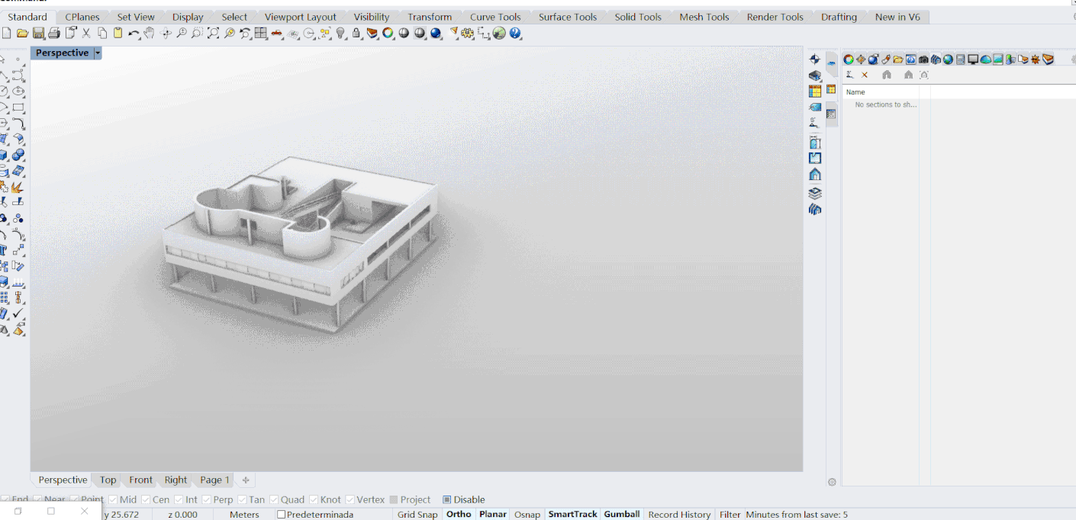This screenshot has height=520, width=1076.
Task: Switch to the Drafting toolbar tab
Action: pyautogui.click(x=839, y=17)
